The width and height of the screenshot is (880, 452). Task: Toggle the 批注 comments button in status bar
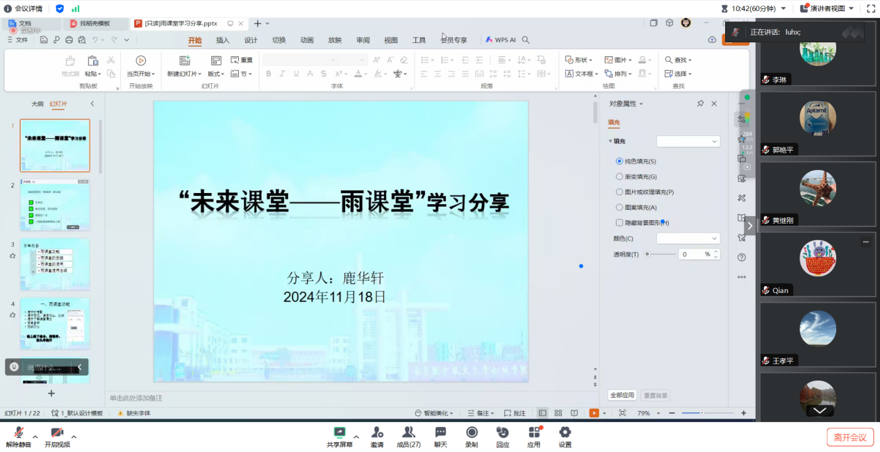click(x=515, y=413)
